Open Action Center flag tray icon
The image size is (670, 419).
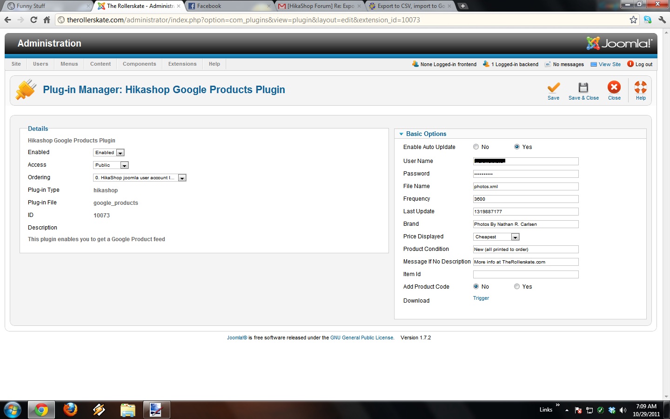tap(578, 410)
